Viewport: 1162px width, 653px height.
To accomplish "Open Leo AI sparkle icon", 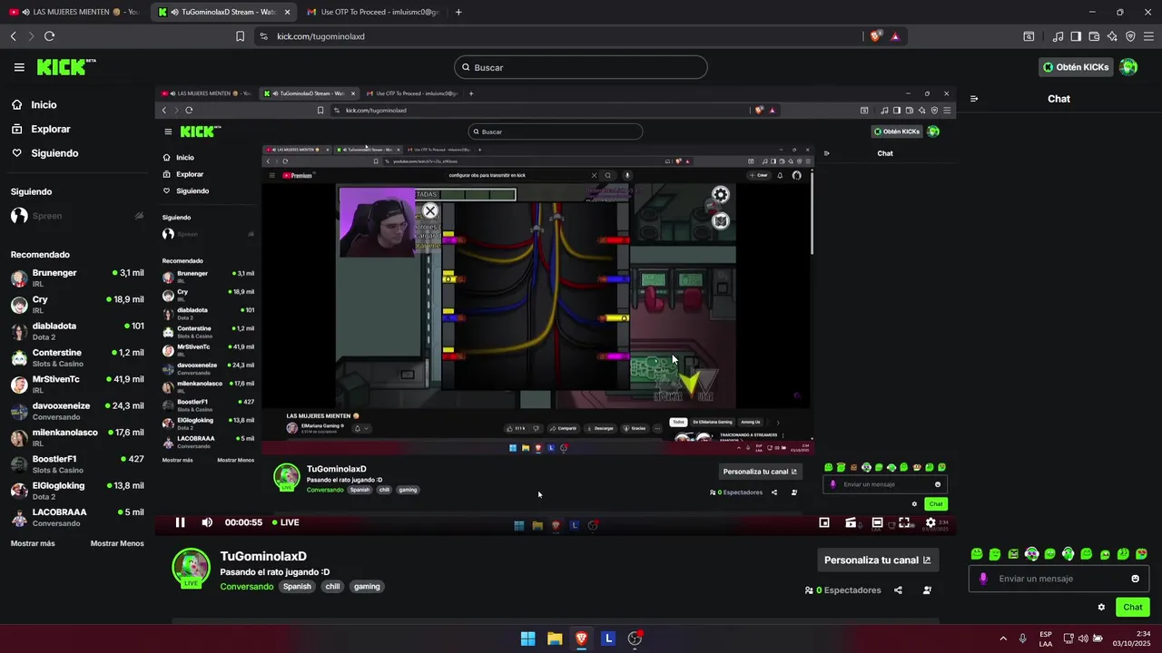I will (1112, 36).
